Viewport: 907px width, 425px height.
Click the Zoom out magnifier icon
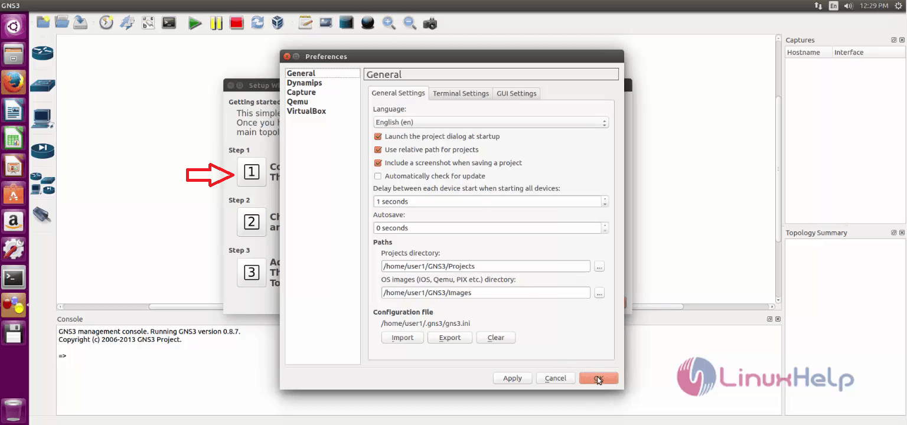coord(409,23)
